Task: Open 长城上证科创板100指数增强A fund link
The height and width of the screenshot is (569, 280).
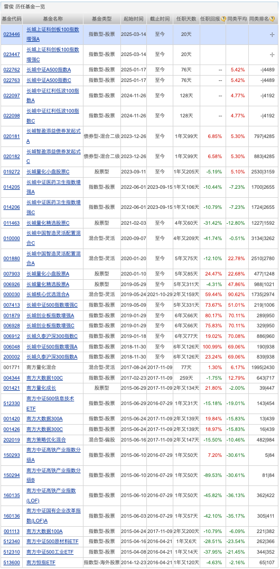Action: tap(53, 34)
